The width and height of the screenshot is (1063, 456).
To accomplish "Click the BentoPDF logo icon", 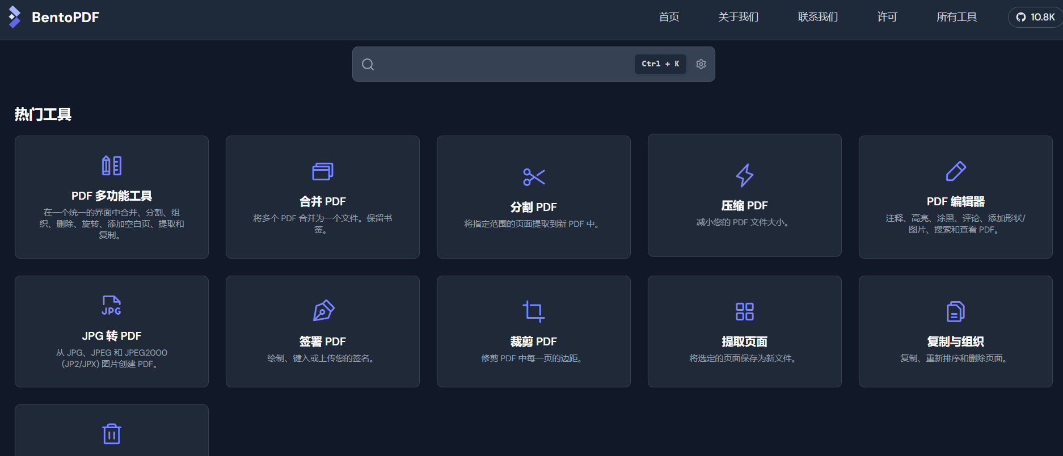I will pos(15,17).
